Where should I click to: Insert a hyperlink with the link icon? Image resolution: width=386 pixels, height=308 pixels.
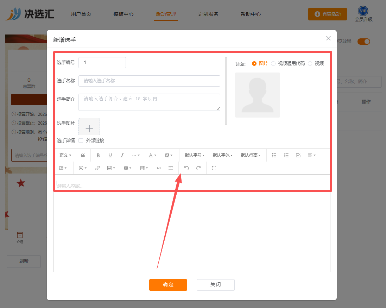97,168
